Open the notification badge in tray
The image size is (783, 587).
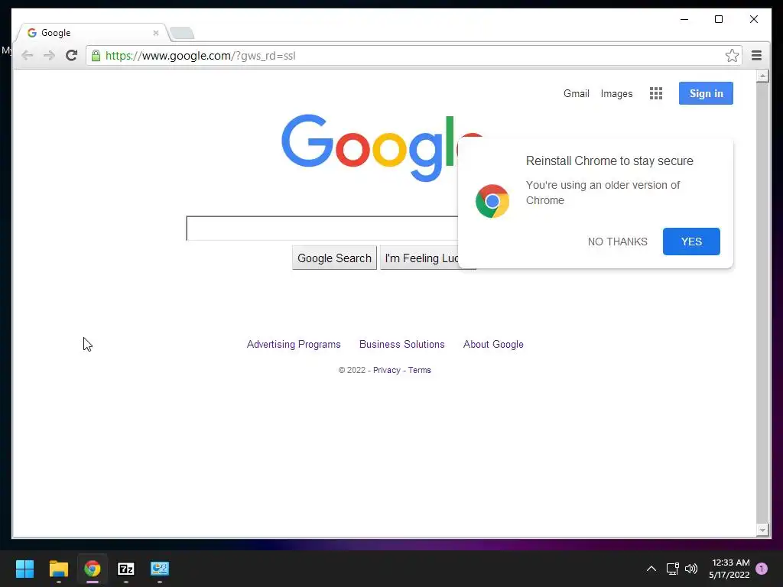click(762, 569)
